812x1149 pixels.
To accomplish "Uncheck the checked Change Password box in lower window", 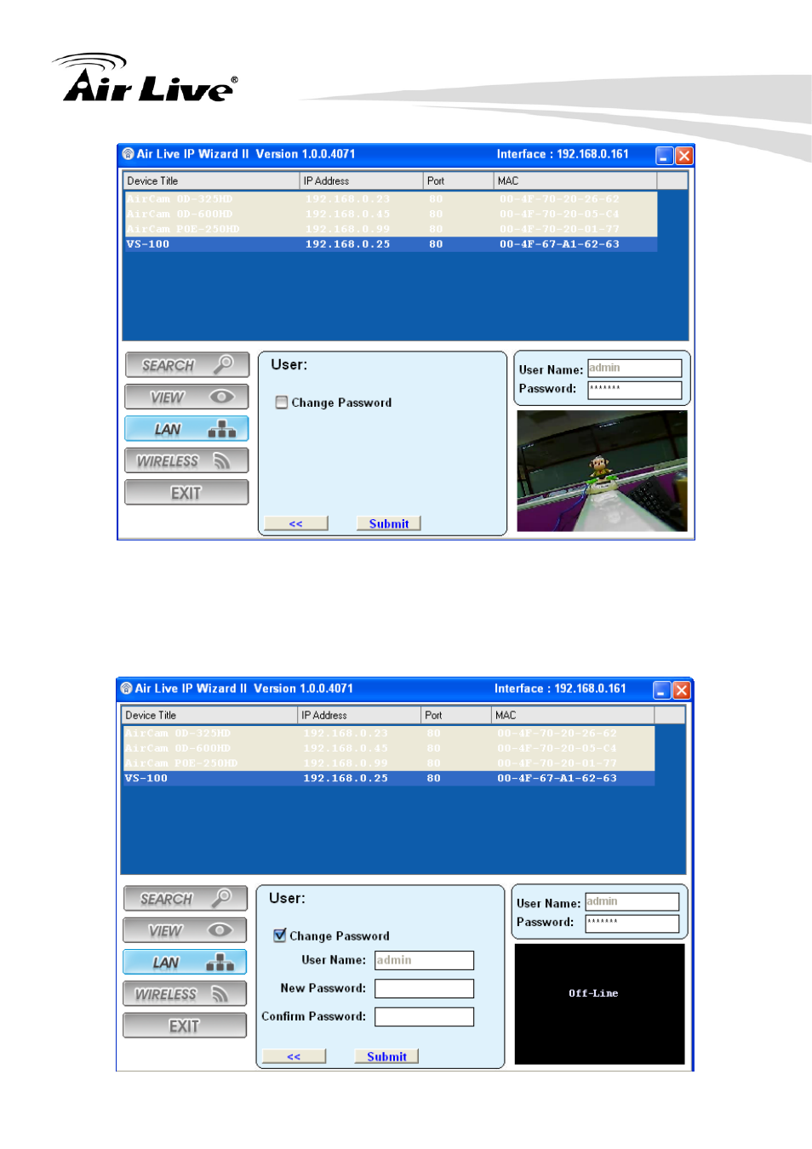I will point(280,935).
